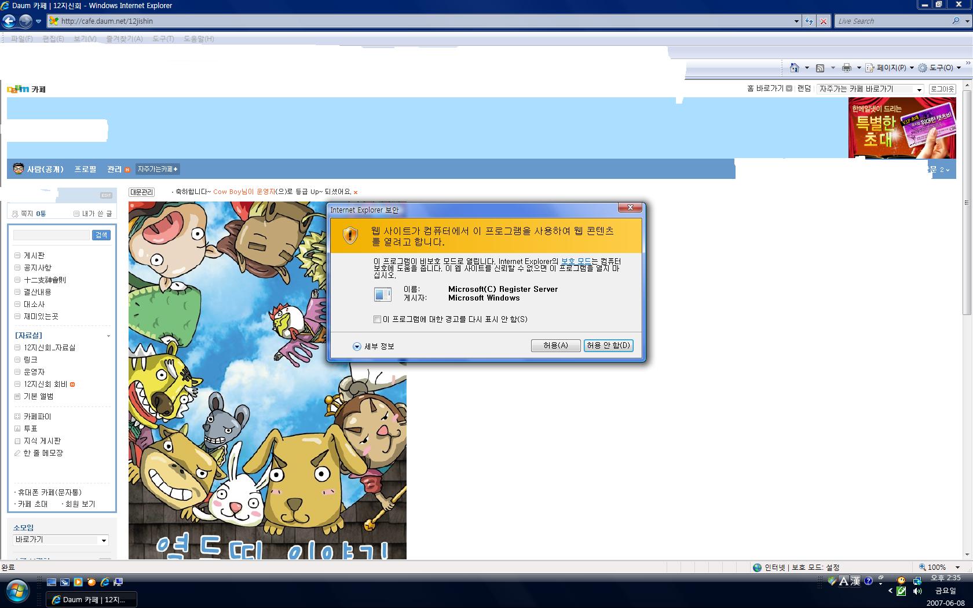
Task: Click the 검색 search button in sidebar
Action: (101, 235)
